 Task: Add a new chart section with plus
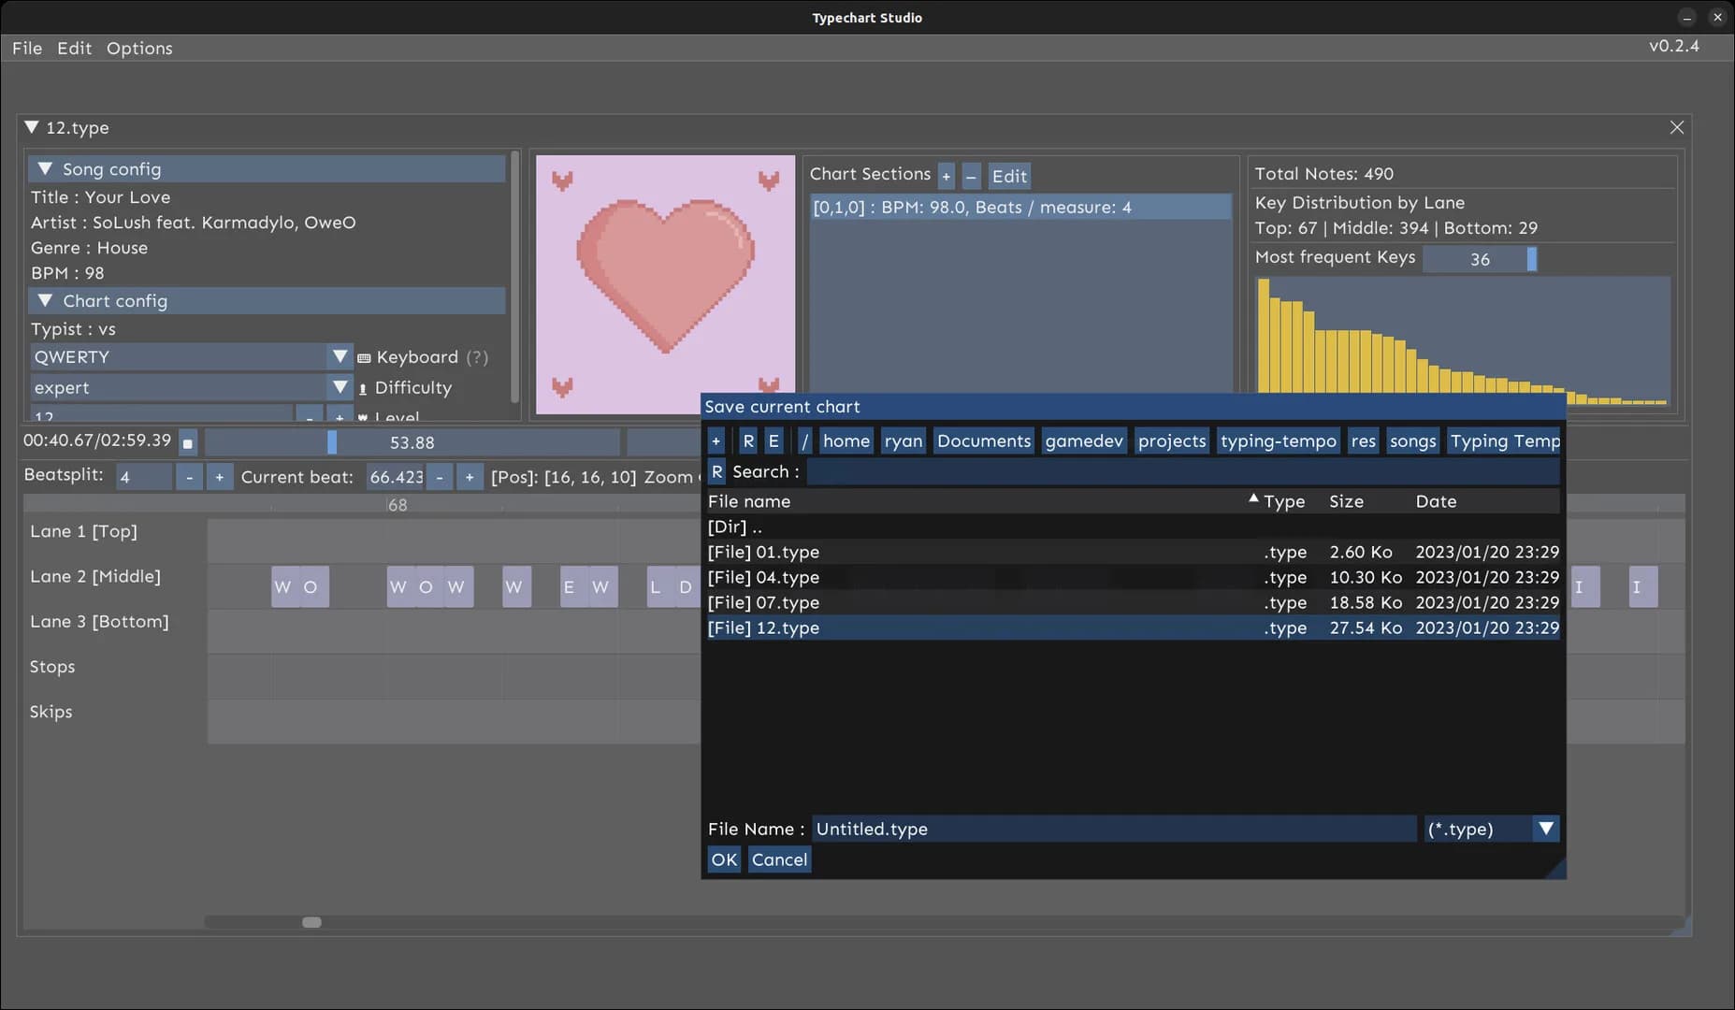[947, 176]
